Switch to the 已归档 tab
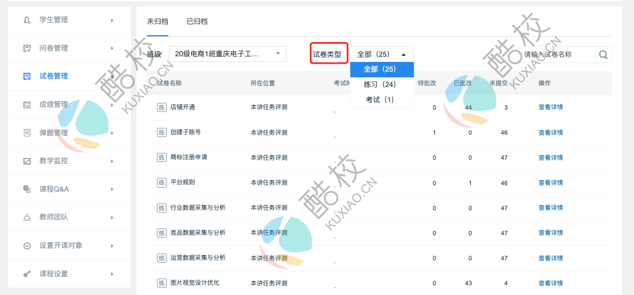634x295 pixels. pos(197,22)
